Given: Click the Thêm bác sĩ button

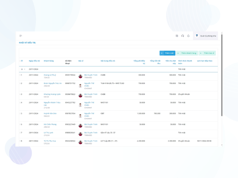Looking at the screenshot, I should pyautogui.click(x=207, y=53).
